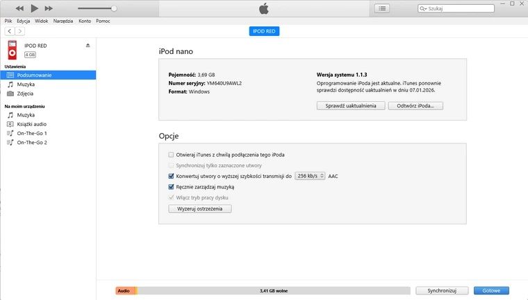Image resolution: width=528 pixels, height=300 pixels.
Task: Select the On-The-Go 1 playlist
Action: pyautogui.click(x=48, y=133)
